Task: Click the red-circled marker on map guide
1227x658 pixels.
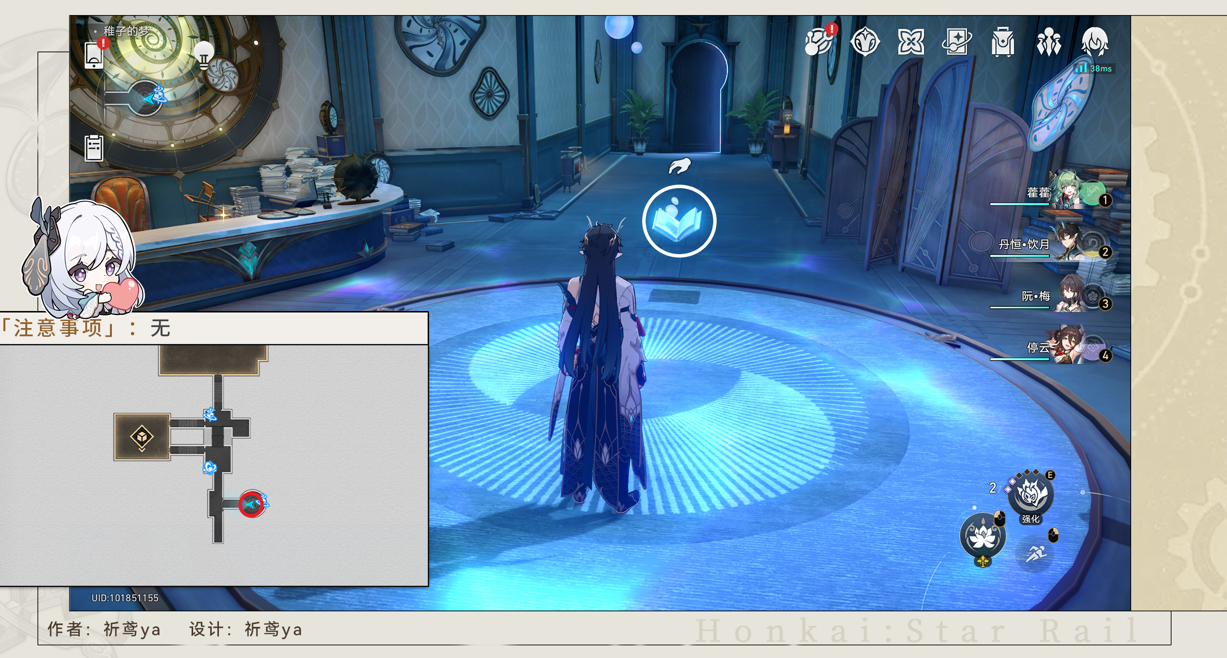Action: (x=252, y=504)
